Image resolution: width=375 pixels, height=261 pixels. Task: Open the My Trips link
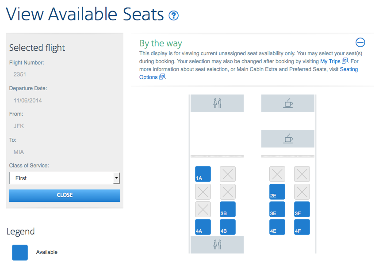click(x=331, y=61)
